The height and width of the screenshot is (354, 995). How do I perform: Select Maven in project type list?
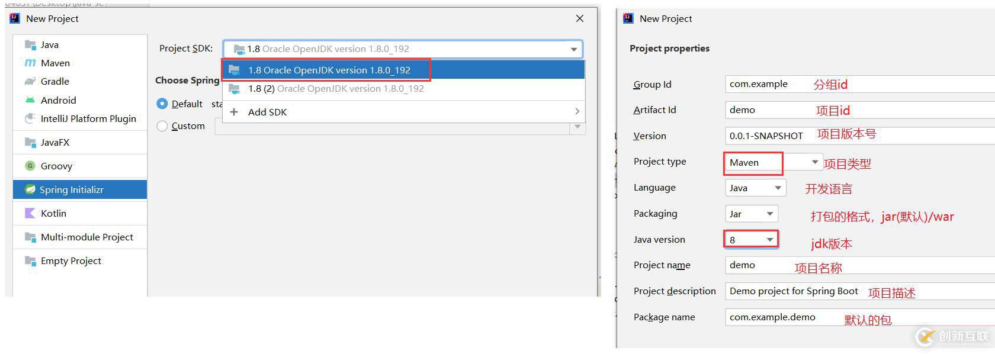pos(80,63)
